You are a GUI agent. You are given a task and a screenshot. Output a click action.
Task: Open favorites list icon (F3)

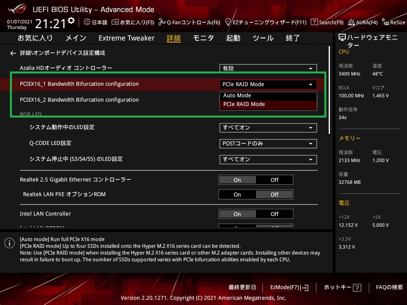pos(115,22)
